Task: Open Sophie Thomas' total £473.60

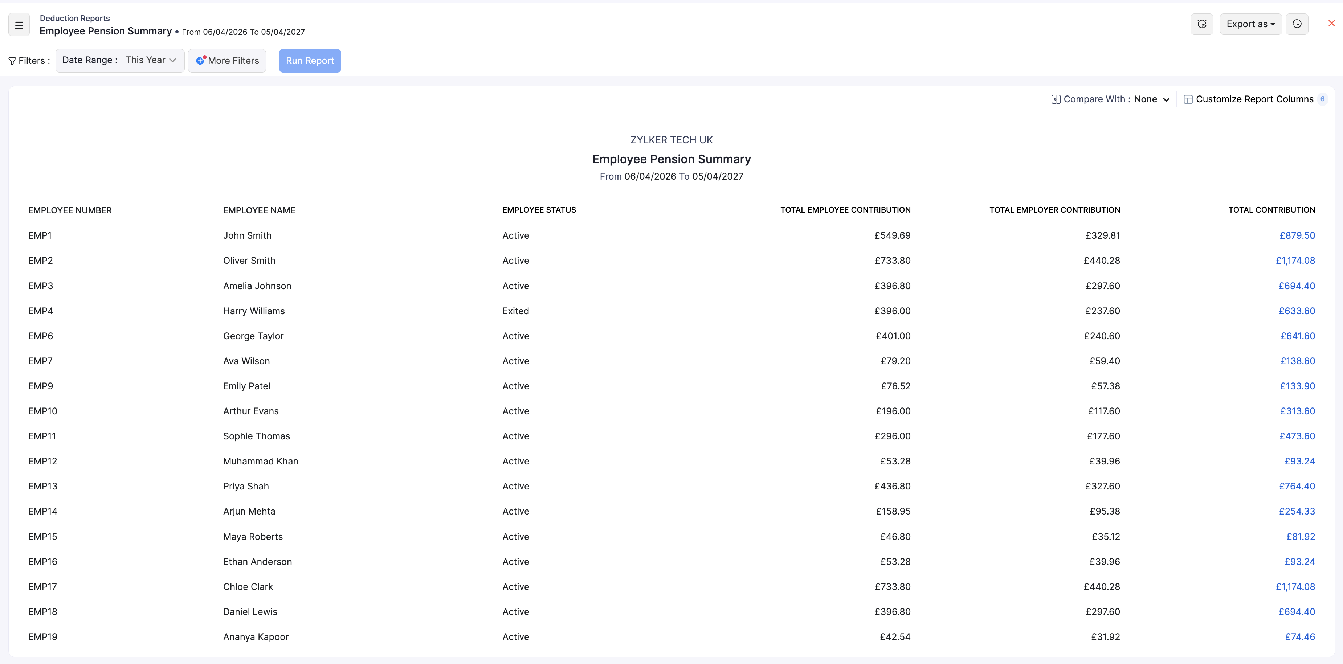Action: click(1297, 436)
